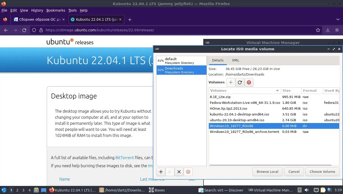Sort the listing by Last modified
The width and height of the screenshot is (343, 194).
tap(152, 179)
